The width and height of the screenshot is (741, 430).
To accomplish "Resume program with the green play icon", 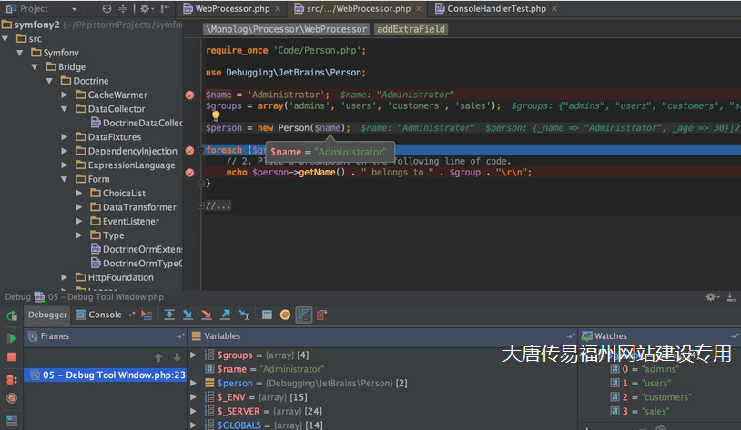I will point(12,338).
